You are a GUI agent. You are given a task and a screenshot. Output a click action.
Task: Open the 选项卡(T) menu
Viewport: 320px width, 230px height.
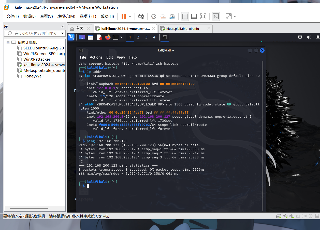click(x=88, y=16)
